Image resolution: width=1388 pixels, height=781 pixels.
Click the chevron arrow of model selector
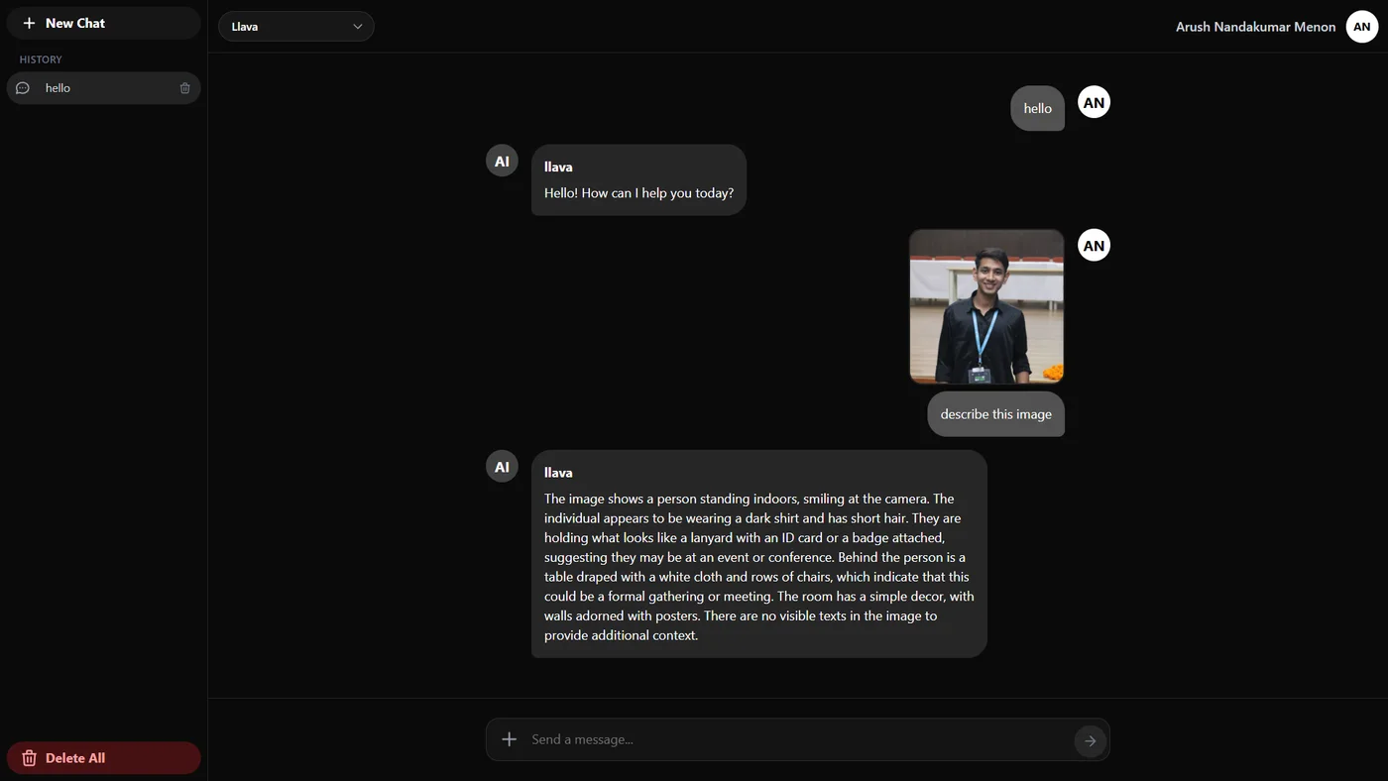[358, 27]
